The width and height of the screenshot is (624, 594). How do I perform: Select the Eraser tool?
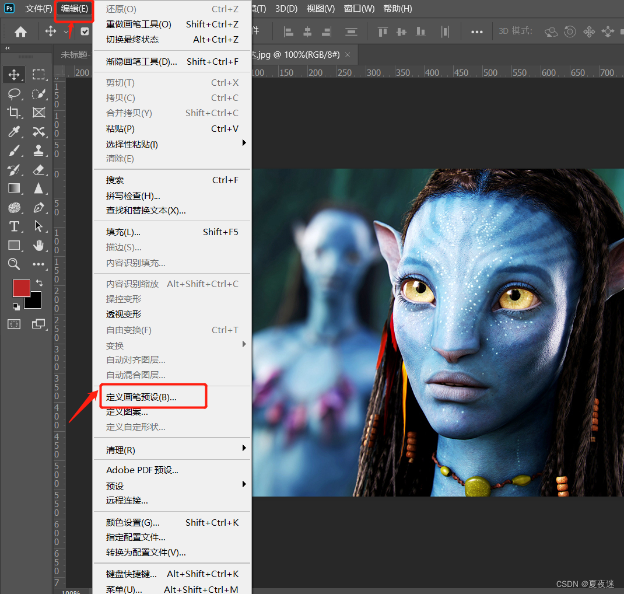[x=38, y=170]
